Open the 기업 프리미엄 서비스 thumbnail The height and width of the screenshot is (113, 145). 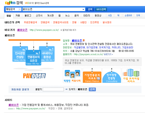131,75
